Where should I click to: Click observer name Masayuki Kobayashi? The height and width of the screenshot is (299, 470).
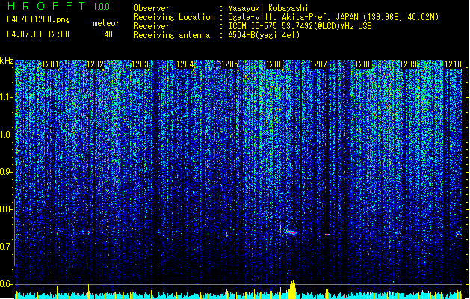click(268, 8)
